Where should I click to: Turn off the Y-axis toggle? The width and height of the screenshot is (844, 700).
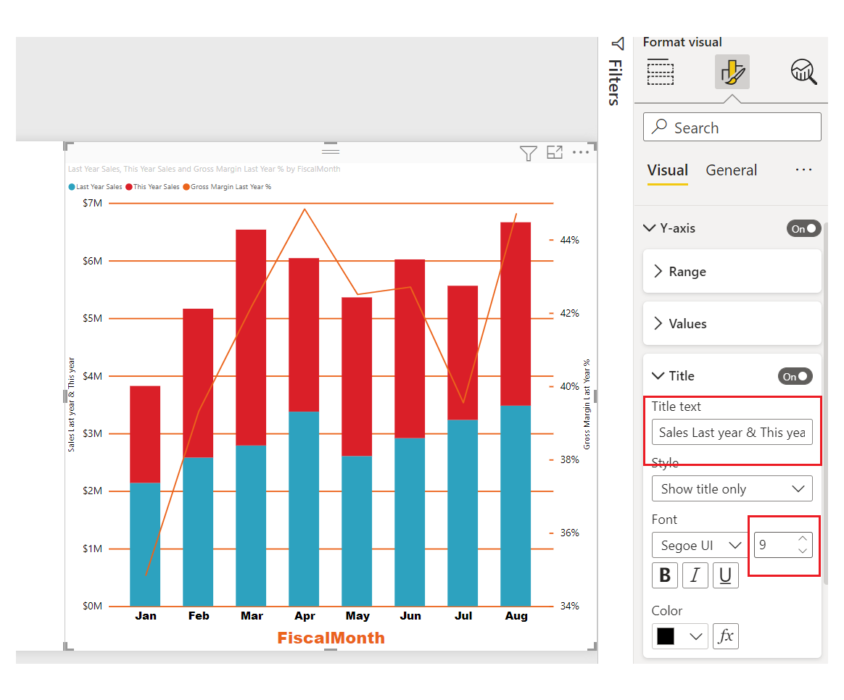[803, 229]
